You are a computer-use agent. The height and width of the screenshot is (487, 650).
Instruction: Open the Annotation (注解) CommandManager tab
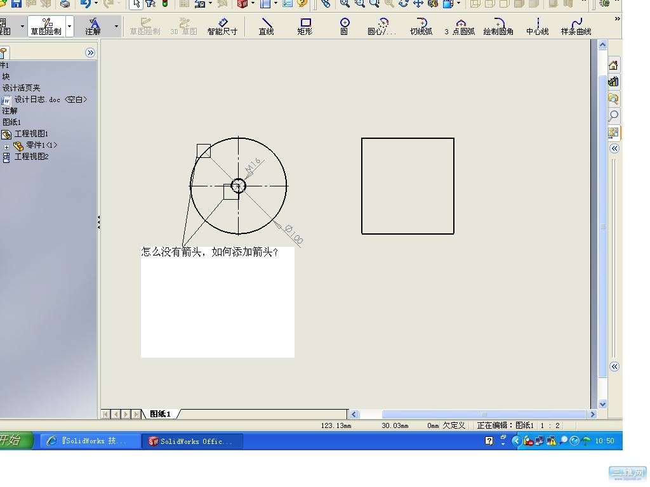click(93, 27)
